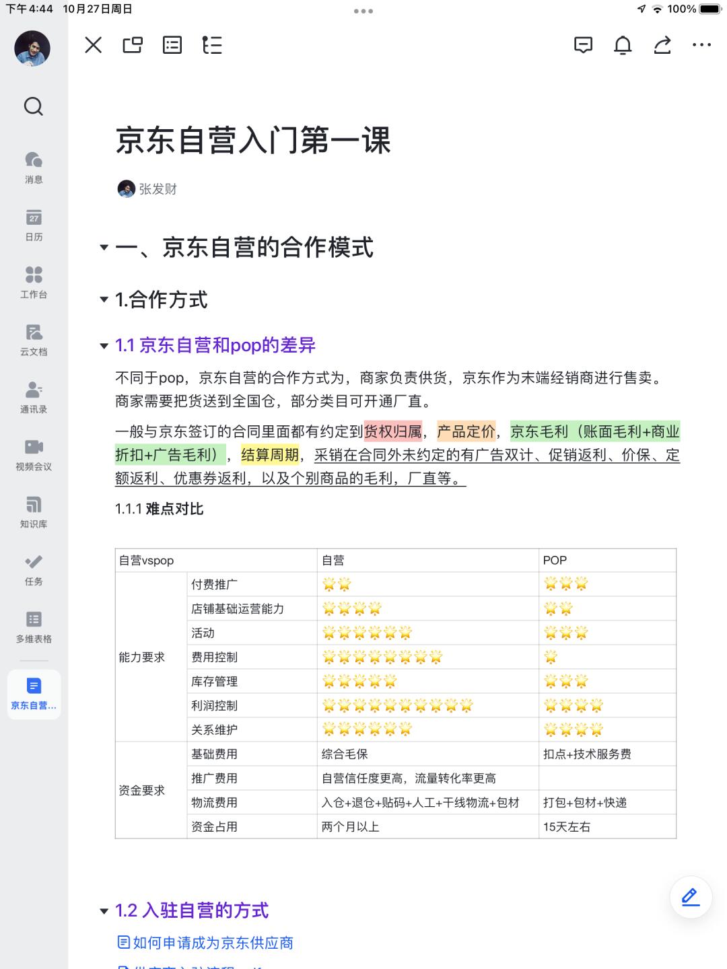Select the 综合毛保 table cell
This screenshot has height=969, width=727.
(428, 754)
